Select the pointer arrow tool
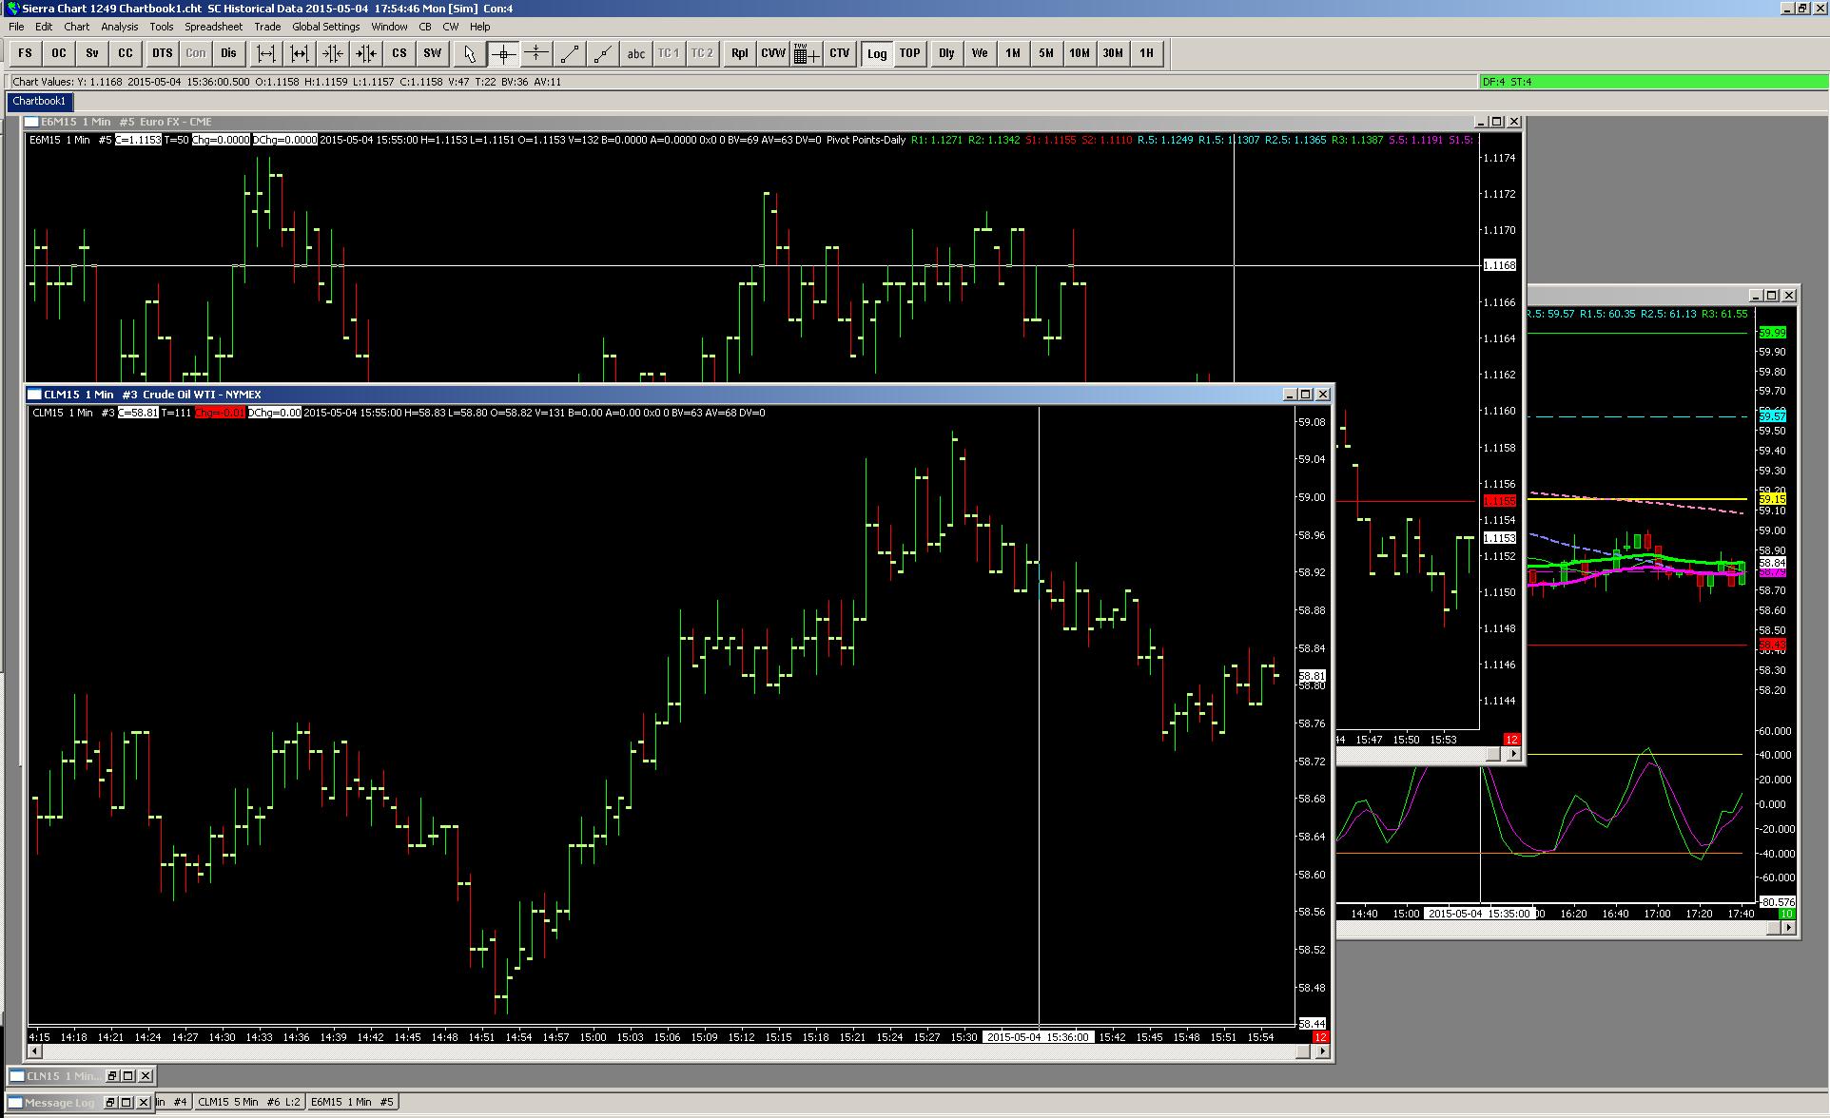 coord(469,53)
